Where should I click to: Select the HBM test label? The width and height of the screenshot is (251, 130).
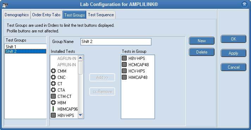click(x=62, y=103)
